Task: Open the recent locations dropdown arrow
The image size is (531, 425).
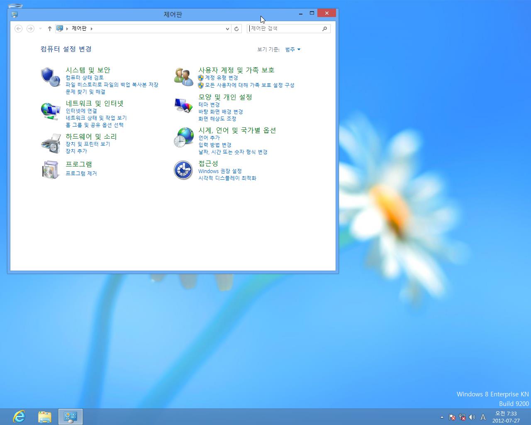Action: [x=40, y=29]
